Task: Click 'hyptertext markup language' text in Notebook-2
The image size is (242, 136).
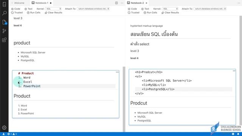Action: [x=146, y=26]
